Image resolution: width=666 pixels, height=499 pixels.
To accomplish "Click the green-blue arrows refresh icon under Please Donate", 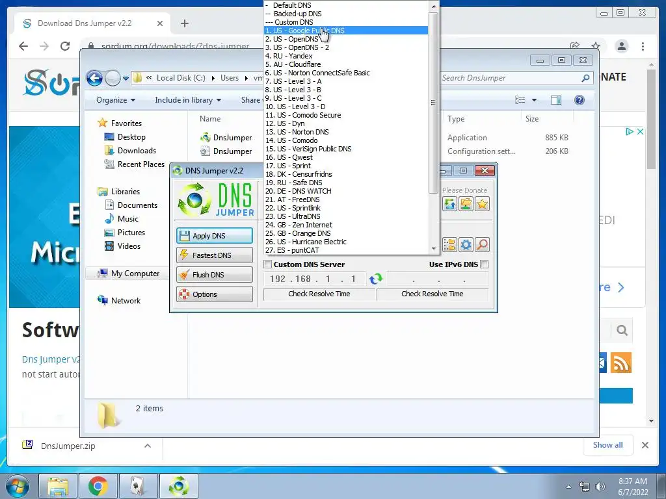I will pos(449,204).
